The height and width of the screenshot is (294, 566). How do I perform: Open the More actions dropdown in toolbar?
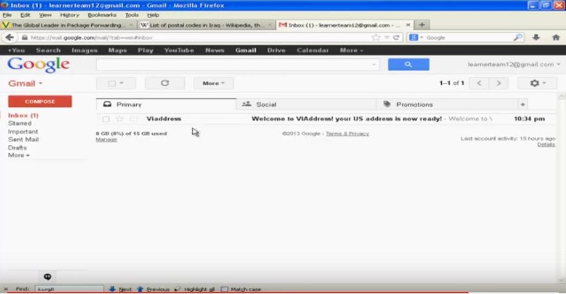pos(213,83)
